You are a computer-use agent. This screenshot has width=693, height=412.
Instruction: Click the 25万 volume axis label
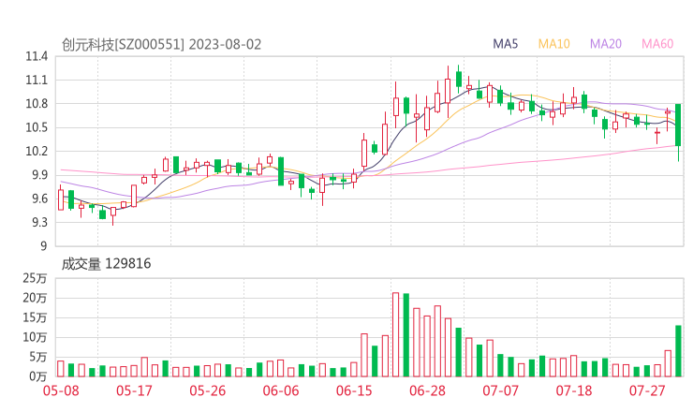tap(35, 278)
